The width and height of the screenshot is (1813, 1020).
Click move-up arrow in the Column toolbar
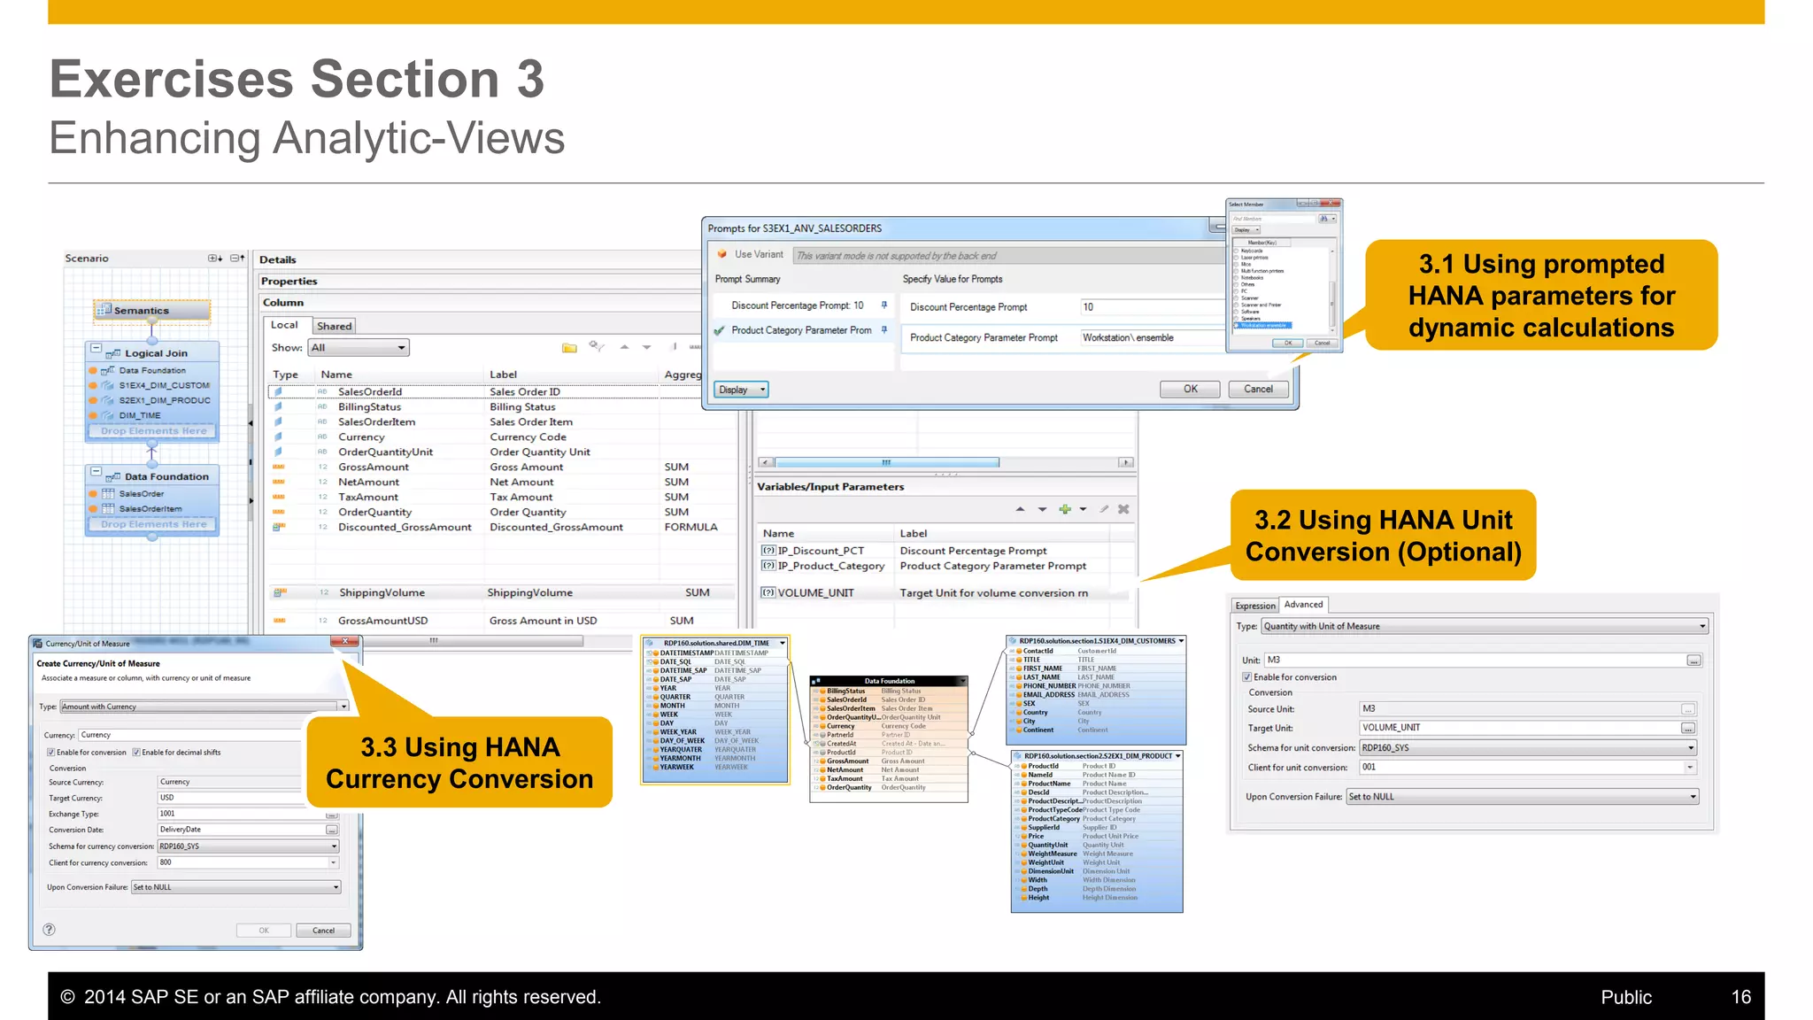click(624, 347)
